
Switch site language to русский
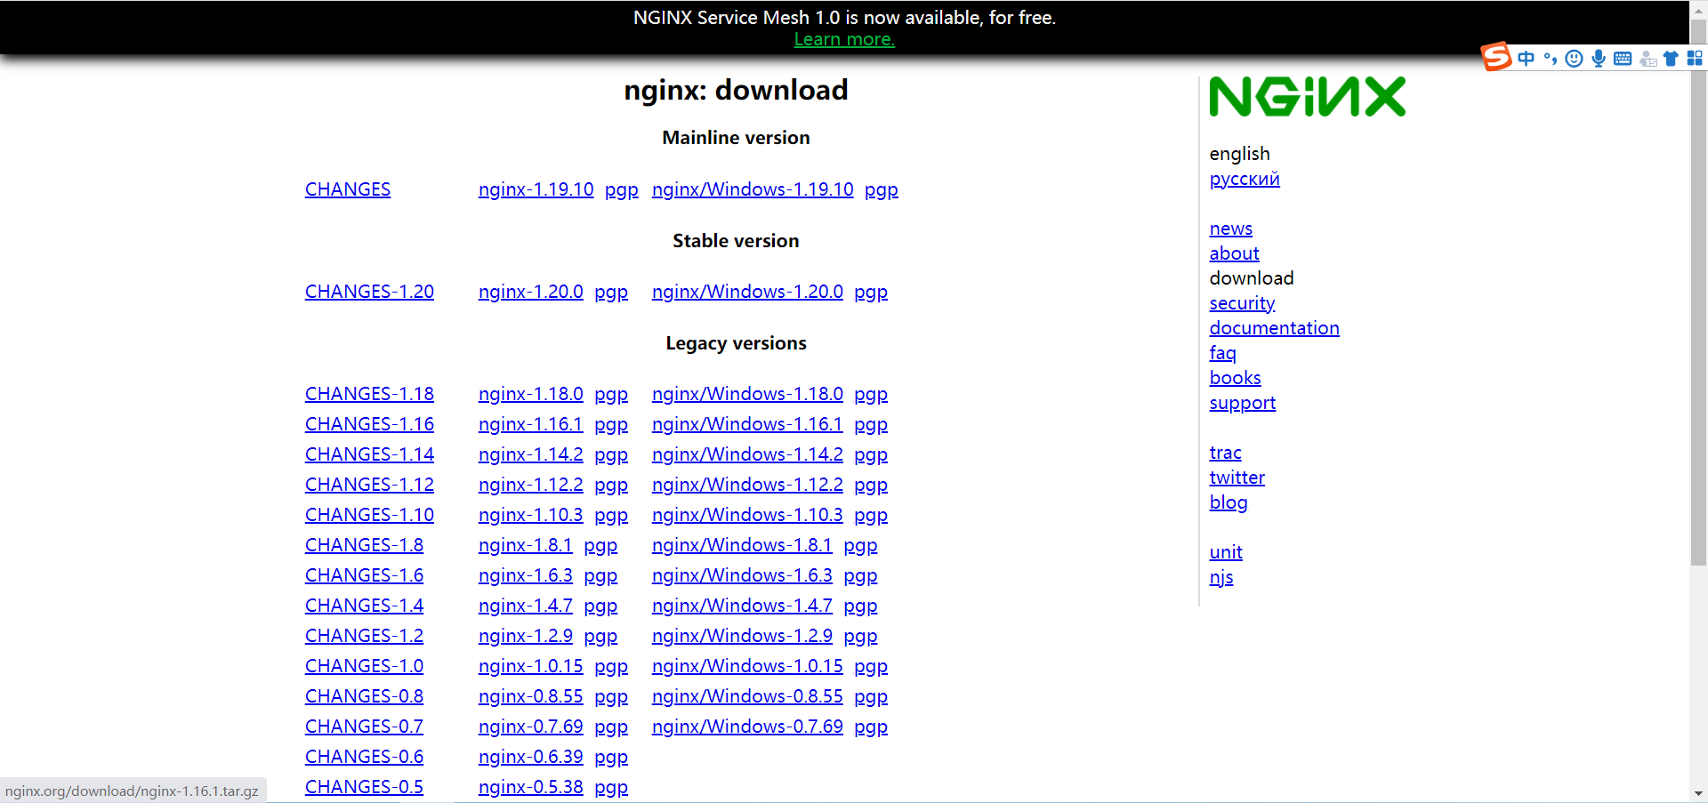click(1245, 179)
